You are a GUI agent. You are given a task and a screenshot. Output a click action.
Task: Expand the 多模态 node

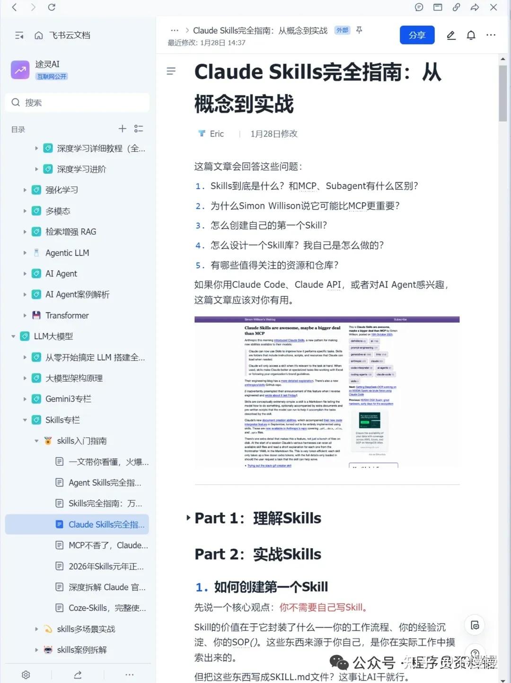pos(25,211)
